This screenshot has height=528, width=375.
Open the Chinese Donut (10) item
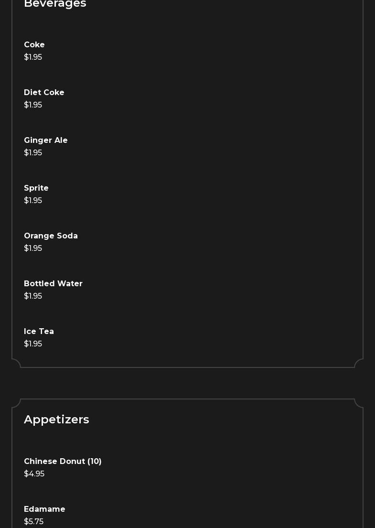pos(63,462)
